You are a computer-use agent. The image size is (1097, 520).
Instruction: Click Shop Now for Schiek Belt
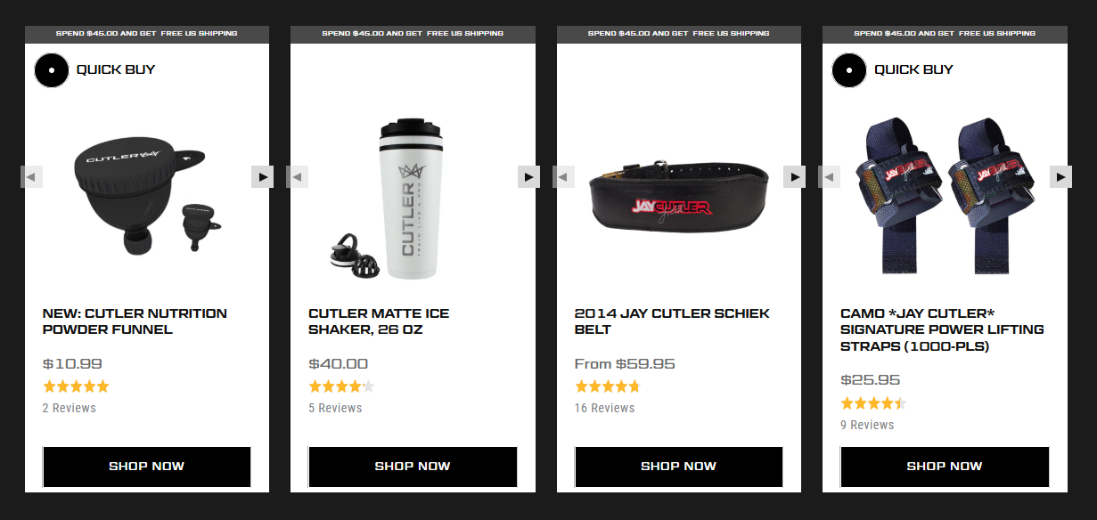(x=679, y=467)
